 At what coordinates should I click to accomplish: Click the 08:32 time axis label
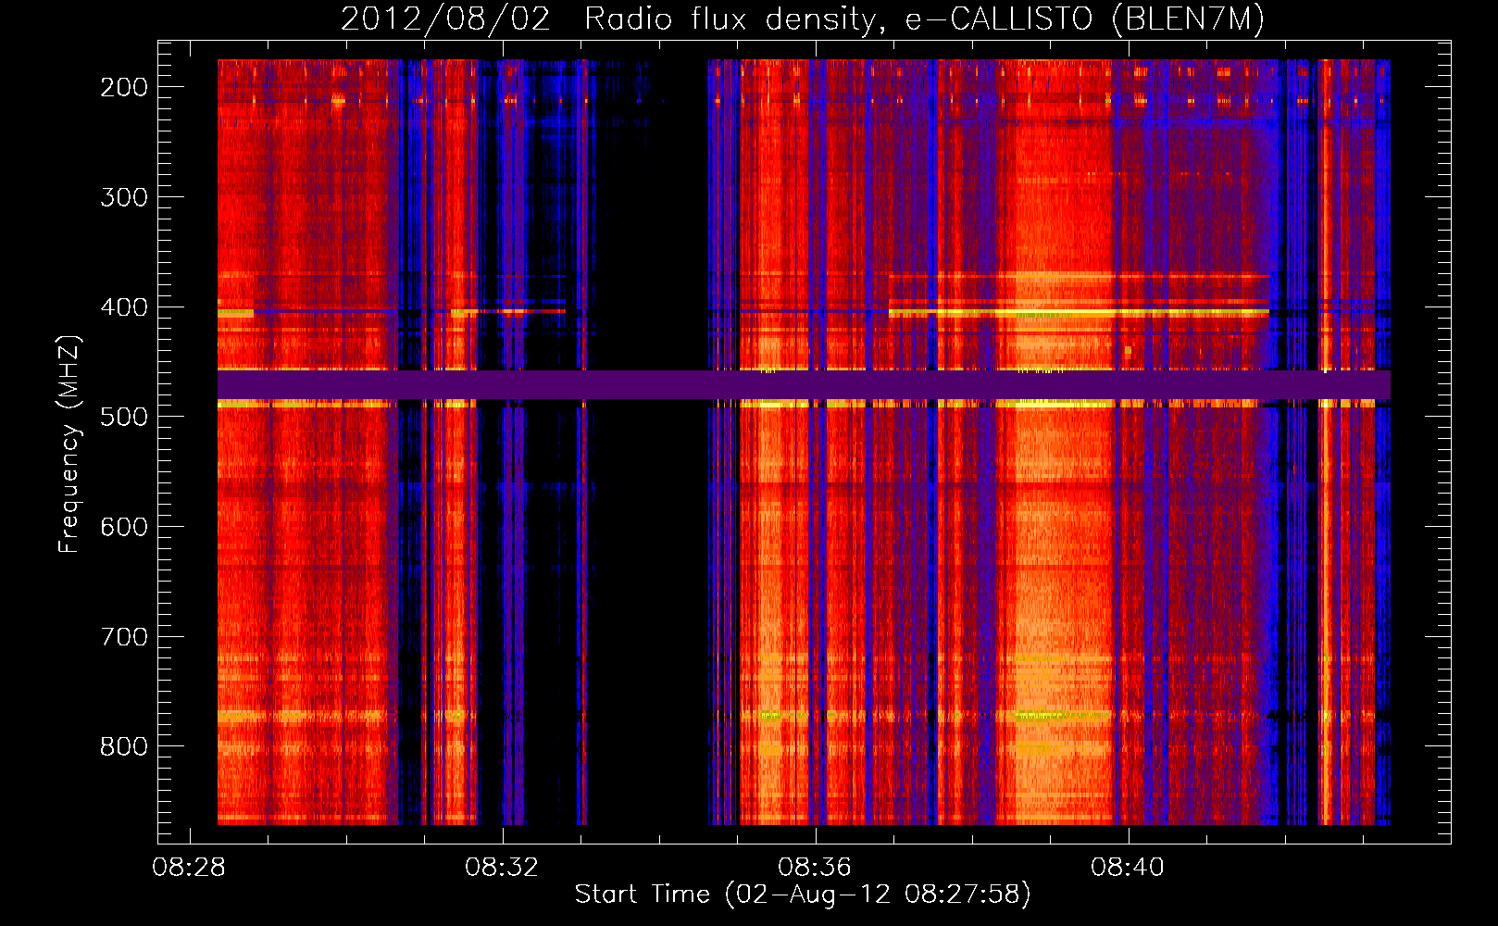point(503,868)
